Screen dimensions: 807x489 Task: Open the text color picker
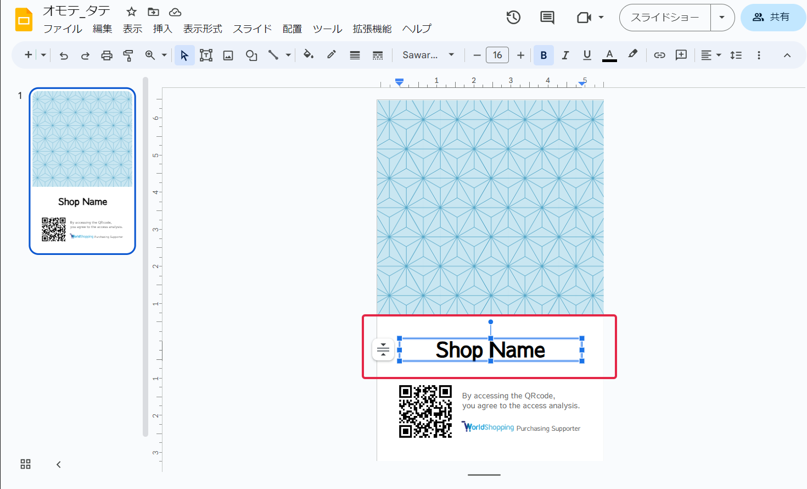(609, 55)
